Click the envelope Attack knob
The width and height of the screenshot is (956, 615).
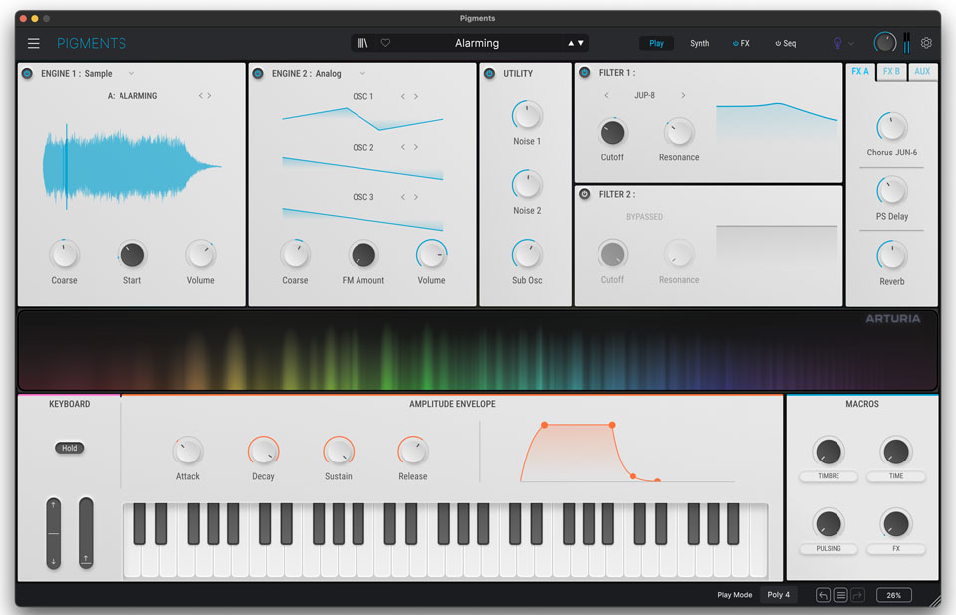[x=188, y=452]
